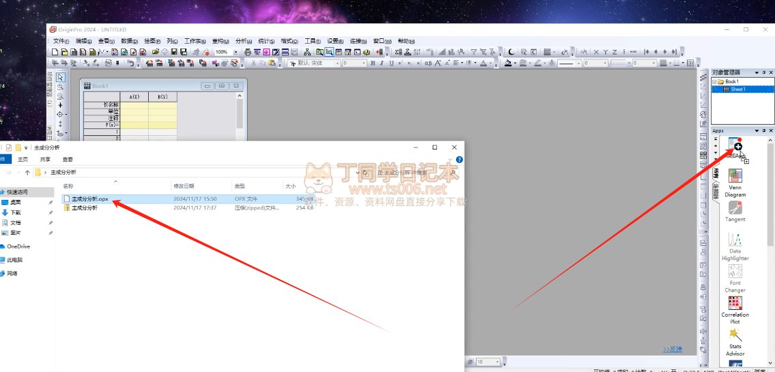Select the Zoom-in magnifier tool
The image size is (775, 372).
click(x=60, y=87)
